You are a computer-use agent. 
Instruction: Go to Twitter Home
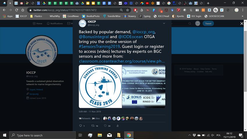(37, 24)
